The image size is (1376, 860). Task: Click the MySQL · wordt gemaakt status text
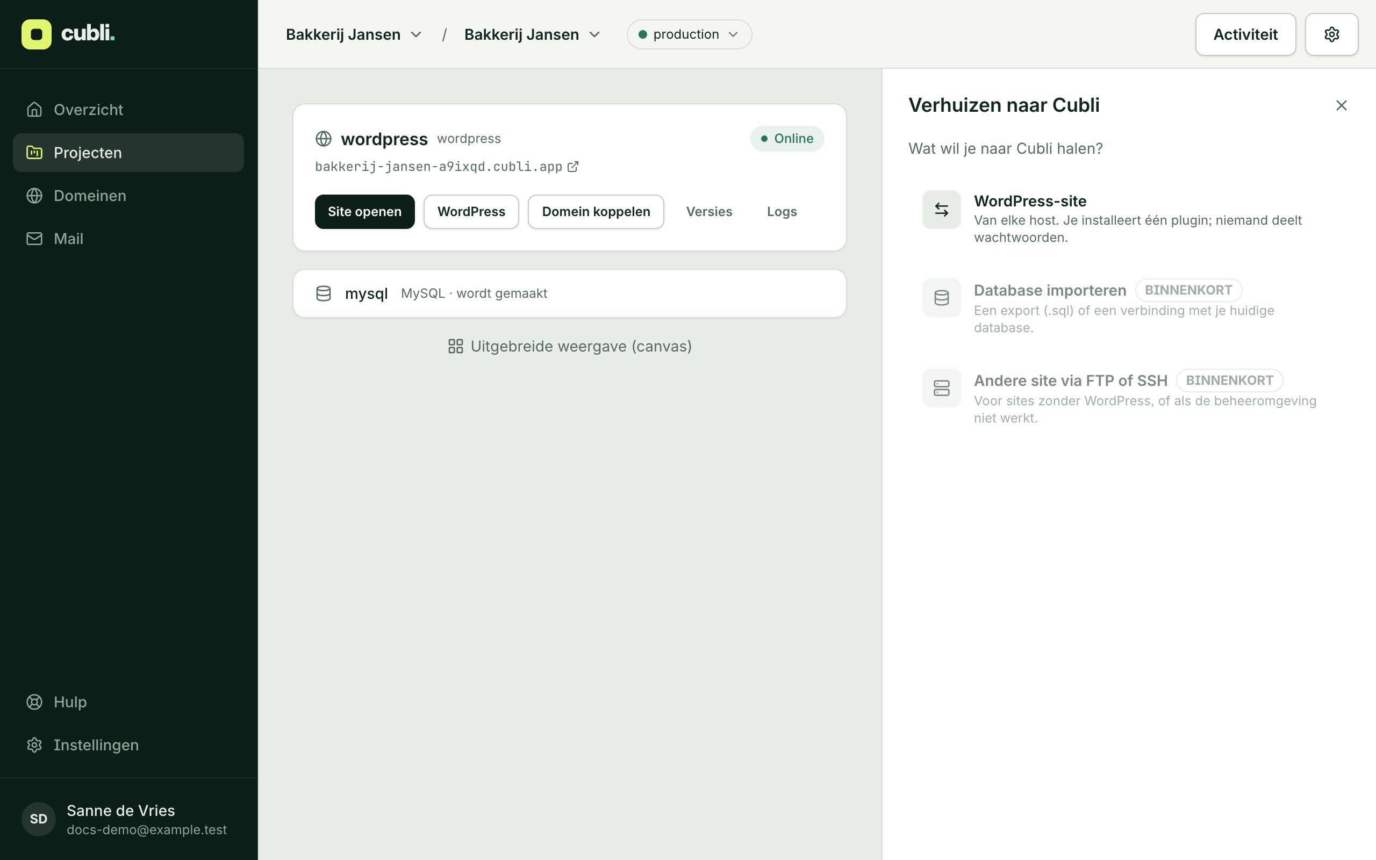coord(474,293)
